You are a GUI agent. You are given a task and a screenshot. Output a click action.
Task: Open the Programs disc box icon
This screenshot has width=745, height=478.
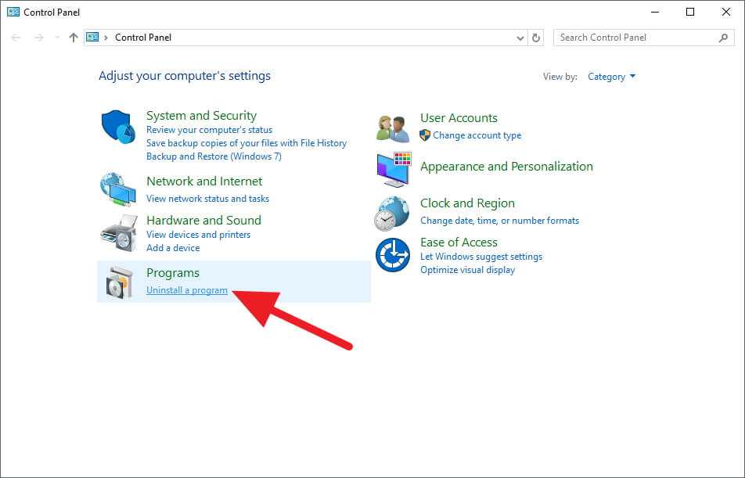[118, 282]
